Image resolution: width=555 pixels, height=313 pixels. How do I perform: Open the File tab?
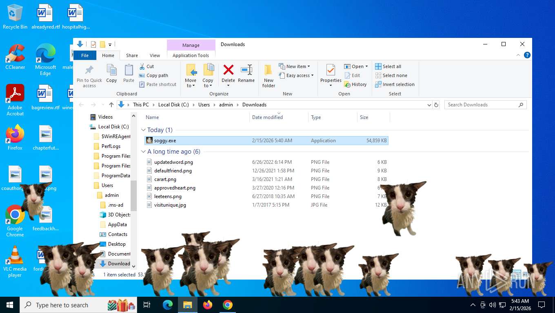click(85, 55)
